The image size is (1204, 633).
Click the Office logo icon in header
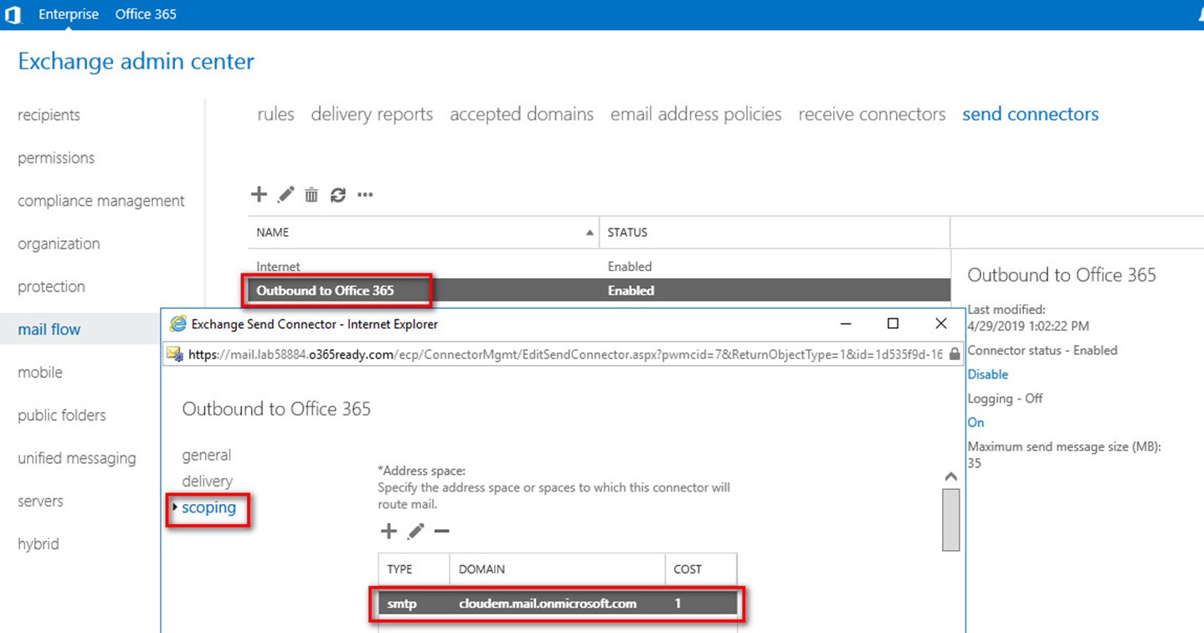[x=13, y=14]
